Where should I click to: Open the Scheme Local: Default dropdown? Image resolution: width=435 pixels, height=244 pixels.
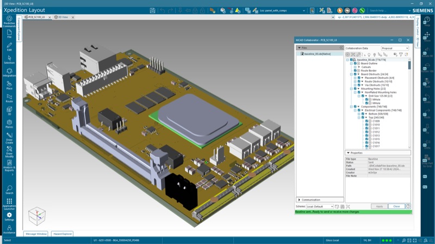tap(320, 206)
